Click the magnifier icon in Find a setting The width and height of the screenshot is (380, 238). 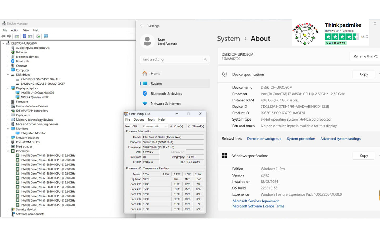tap(205, 59)
